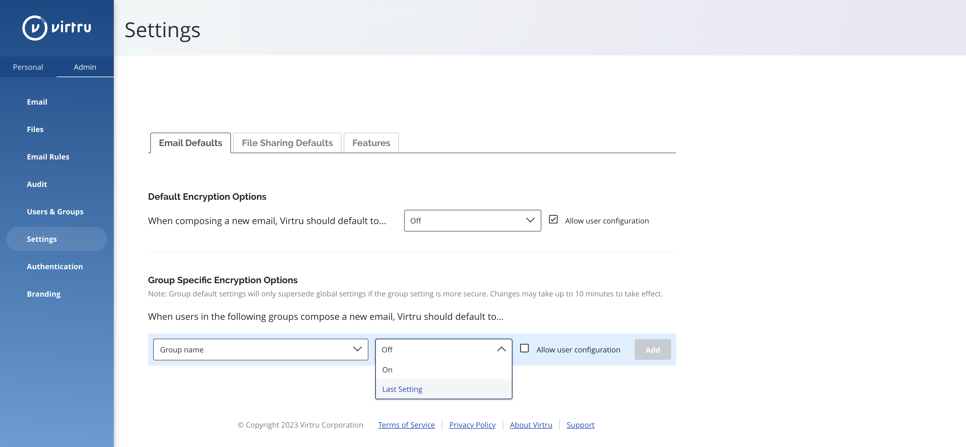Open Audit in the sidebar
This screenshot has width=966, height=447.
click(x=37, y=184)
